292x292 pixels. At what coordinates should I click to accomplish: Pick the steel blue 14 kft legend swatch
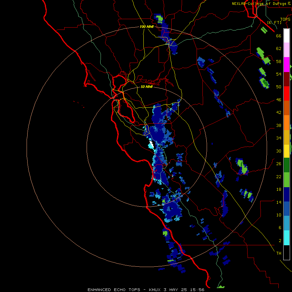click(x=286, y=223)
